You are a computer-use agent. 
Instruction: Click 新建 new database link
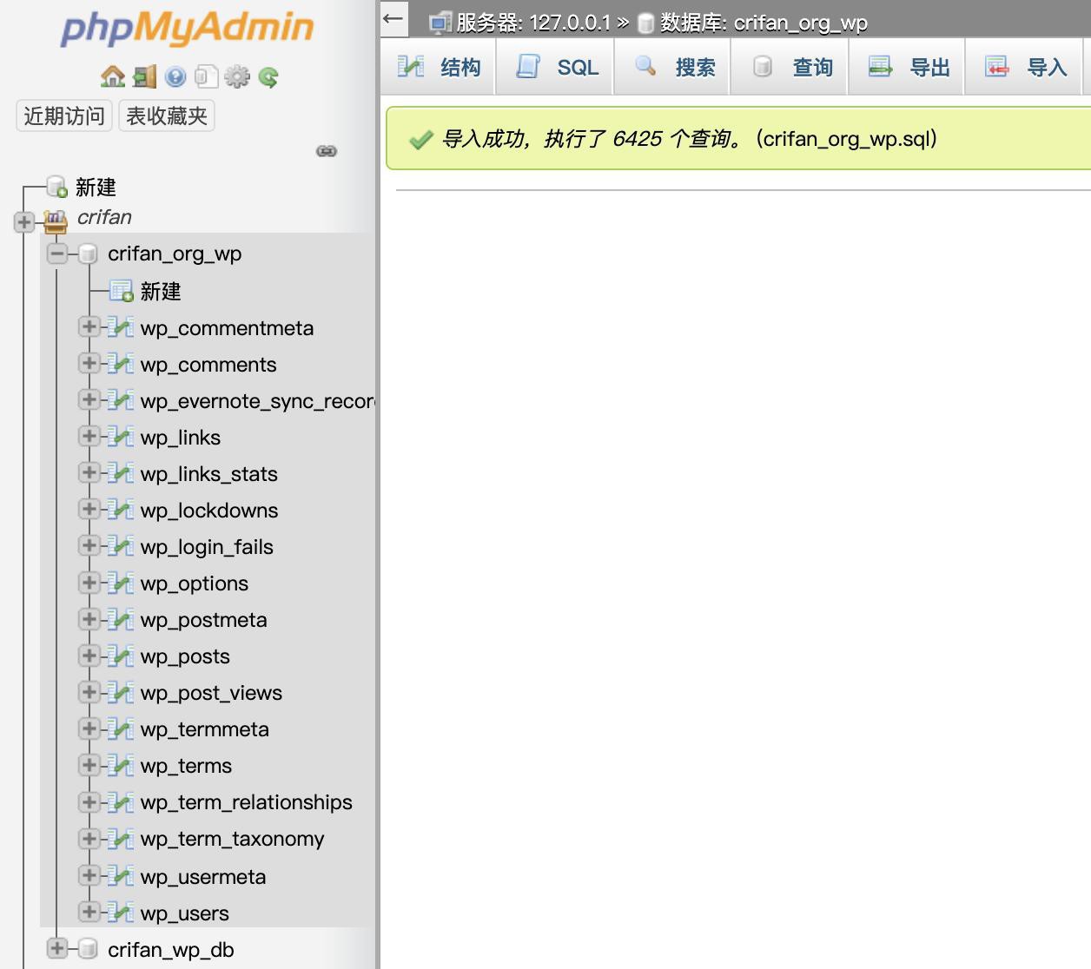[x=96, y=188]
